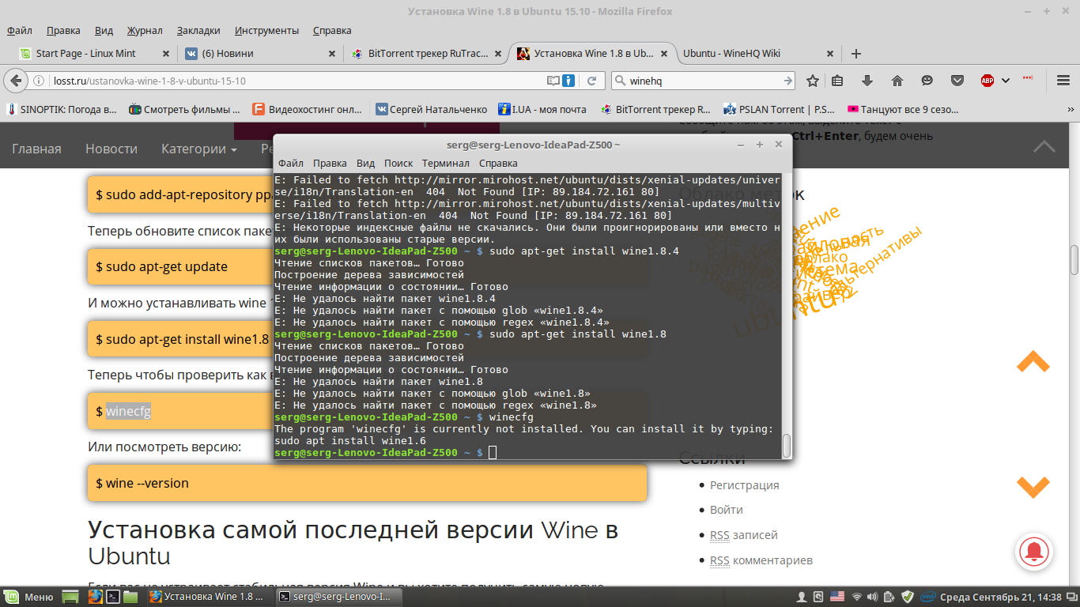
Task: Go to the Firefox home page icon
Action: point(897,81)
